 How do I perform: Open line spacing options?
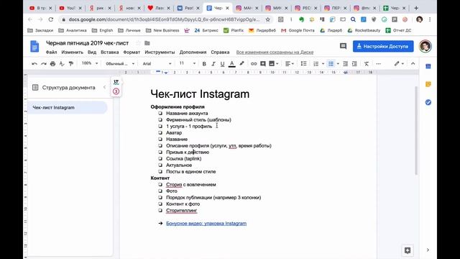pyautogui.click(x=303, y=64)
